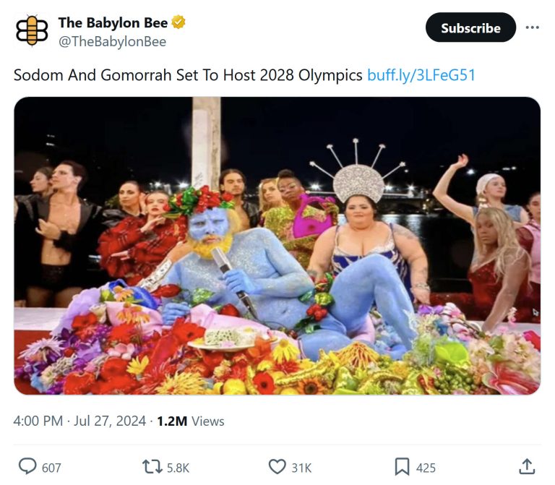Open the attached tweet image

tap(277, 246)
